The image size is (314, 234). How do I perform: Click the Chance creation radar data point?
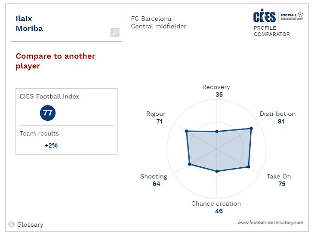pos(217,171)
